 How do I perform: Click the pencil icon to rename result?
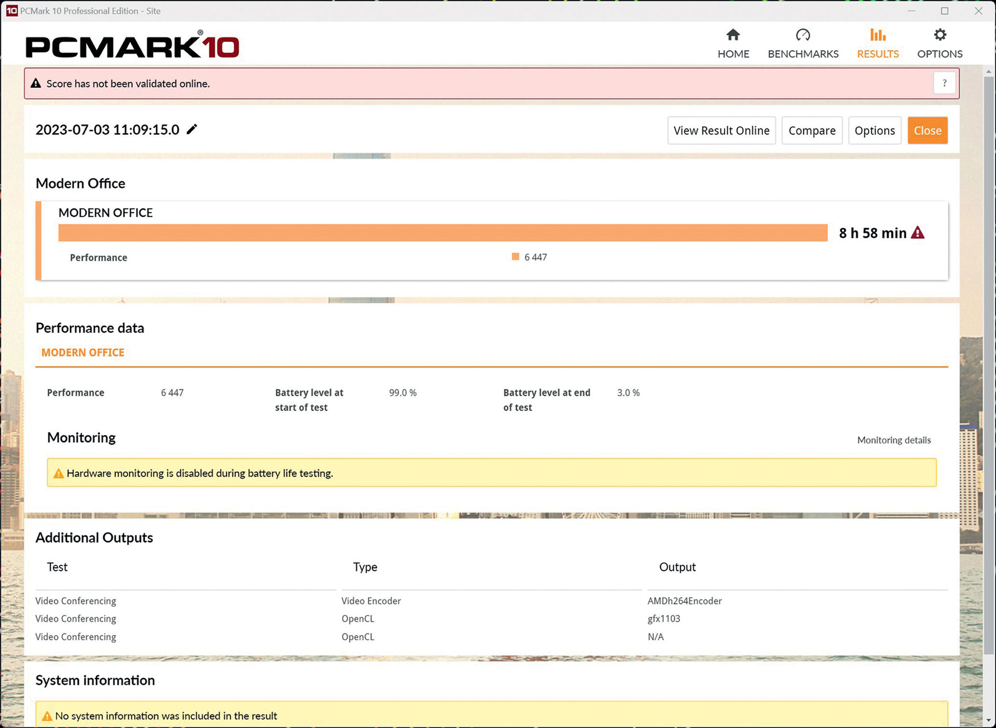pyautogui.click(x=192, y=129)
